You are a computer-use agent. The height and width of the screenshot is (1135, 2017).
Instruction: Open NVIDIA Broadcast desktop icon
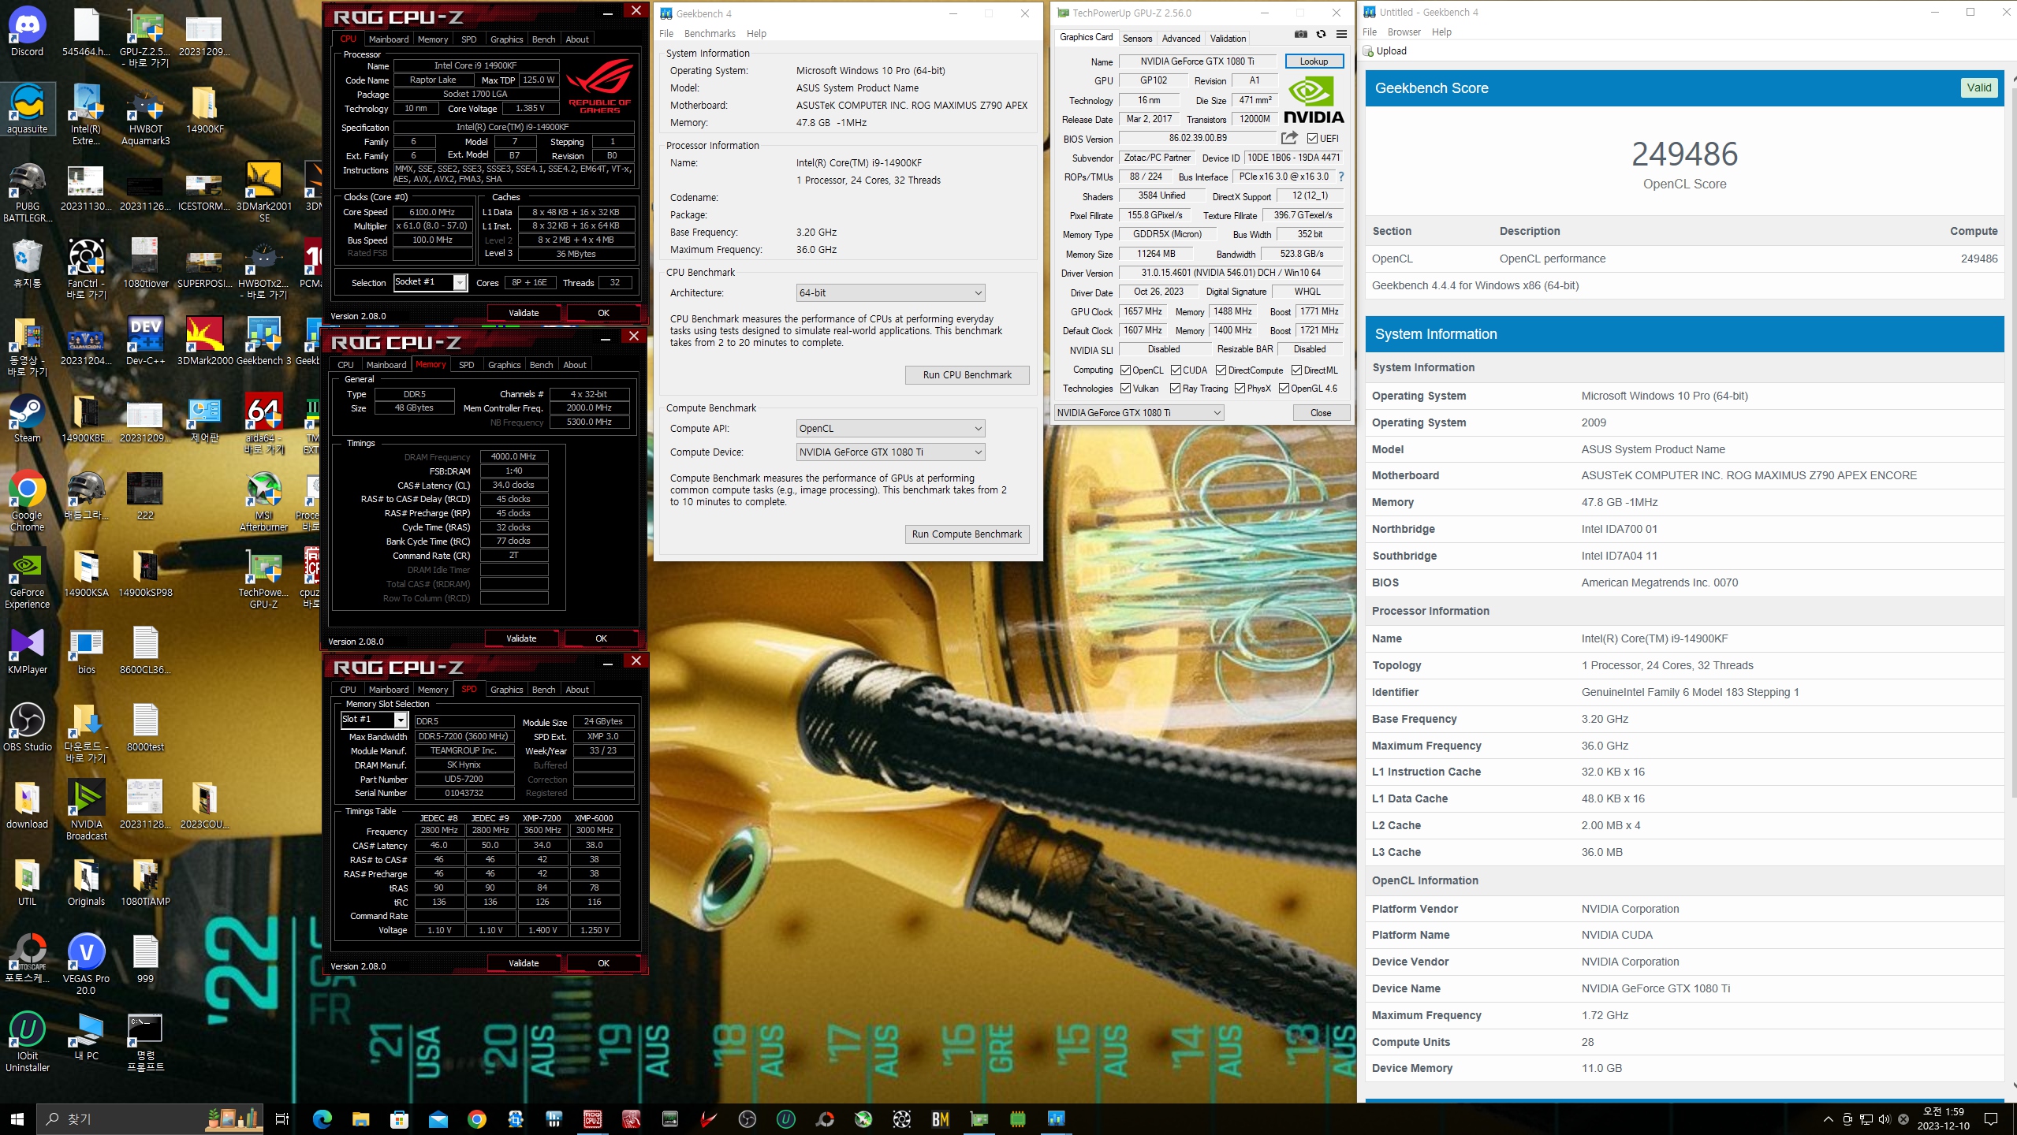[86, 809]
